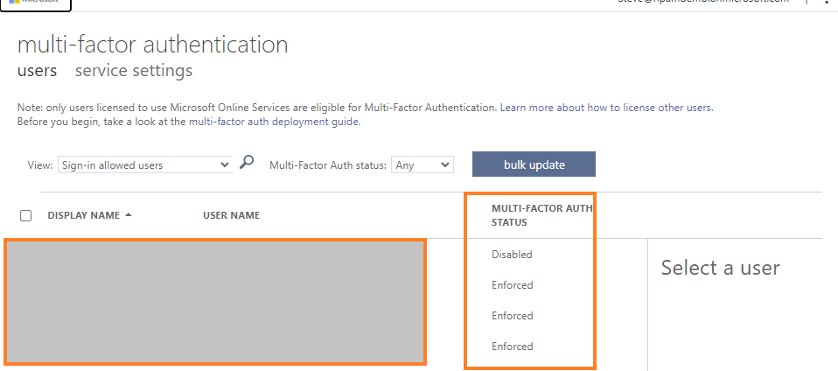Toggle the select-all users checkbox

(25, 216)
